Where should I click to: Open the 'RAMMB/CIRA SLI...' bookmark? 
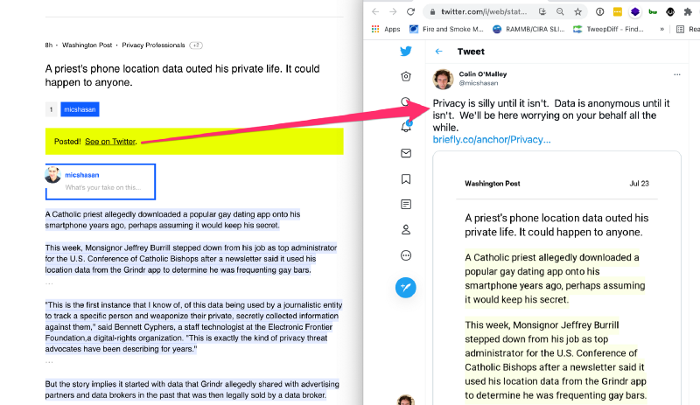point(528,29)
